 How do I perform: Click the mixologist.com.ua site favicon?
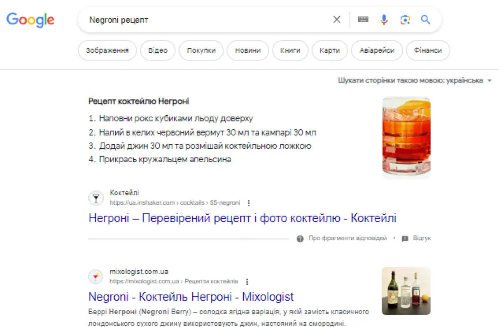[96, 277]
